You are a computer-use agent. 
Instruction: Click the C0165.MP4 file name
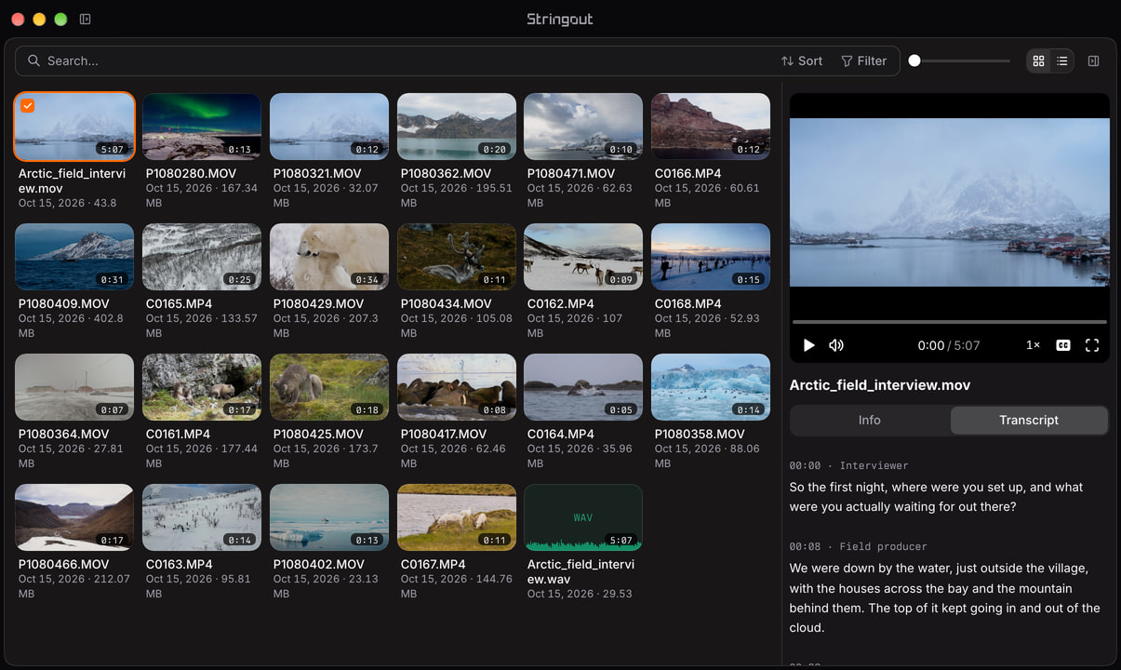pyautogui.click(x=179, y=303)
